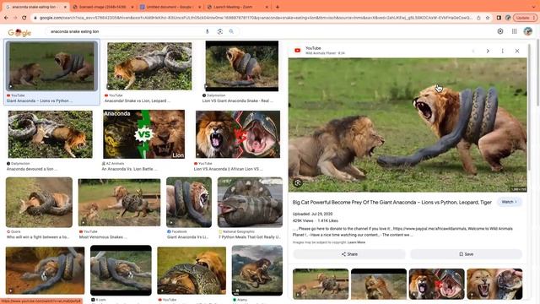Open An Anaconda Vs. Lion Battle image

(x=143, y=134)
